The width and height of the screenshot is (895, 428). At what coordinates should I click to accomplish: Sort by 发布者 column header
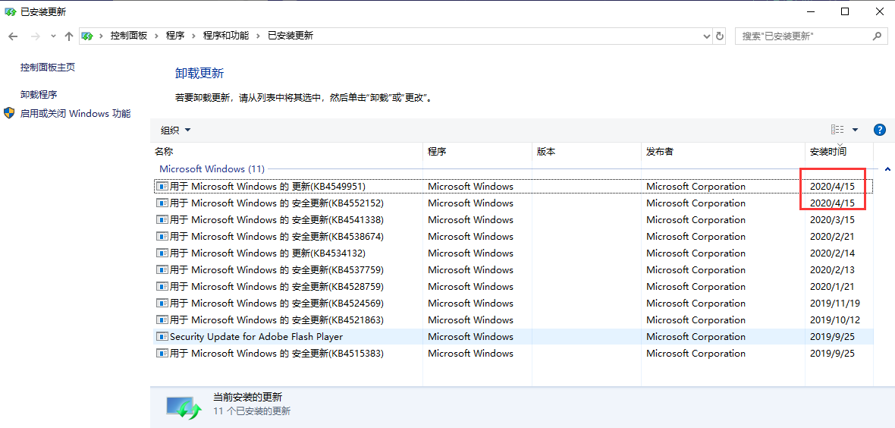coord(723,152)
